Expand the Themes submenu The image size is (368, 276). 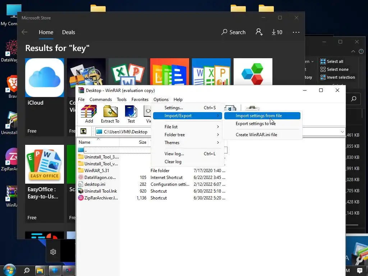tap(187, 143)
